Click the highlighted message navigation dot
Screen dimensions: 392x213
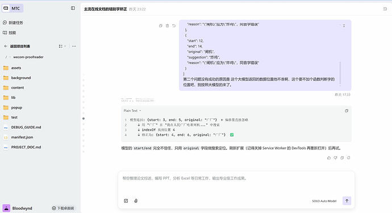[x=84, y=119]
